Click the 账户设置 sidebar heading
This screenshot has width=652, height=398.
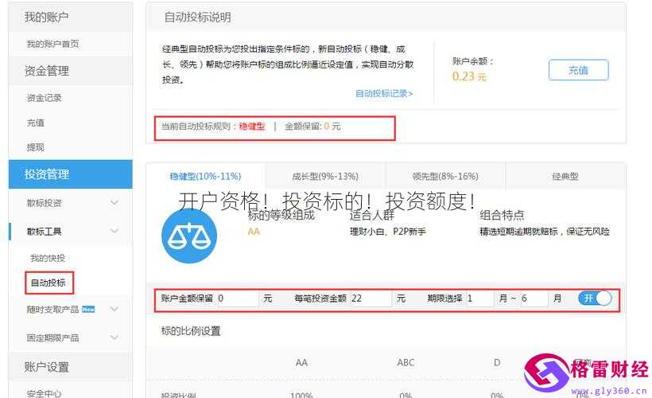coord(46,367)
